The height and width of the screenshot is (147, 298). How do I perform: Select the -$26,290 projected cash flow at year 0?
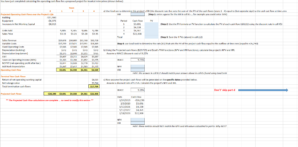[x=50, y=94]
